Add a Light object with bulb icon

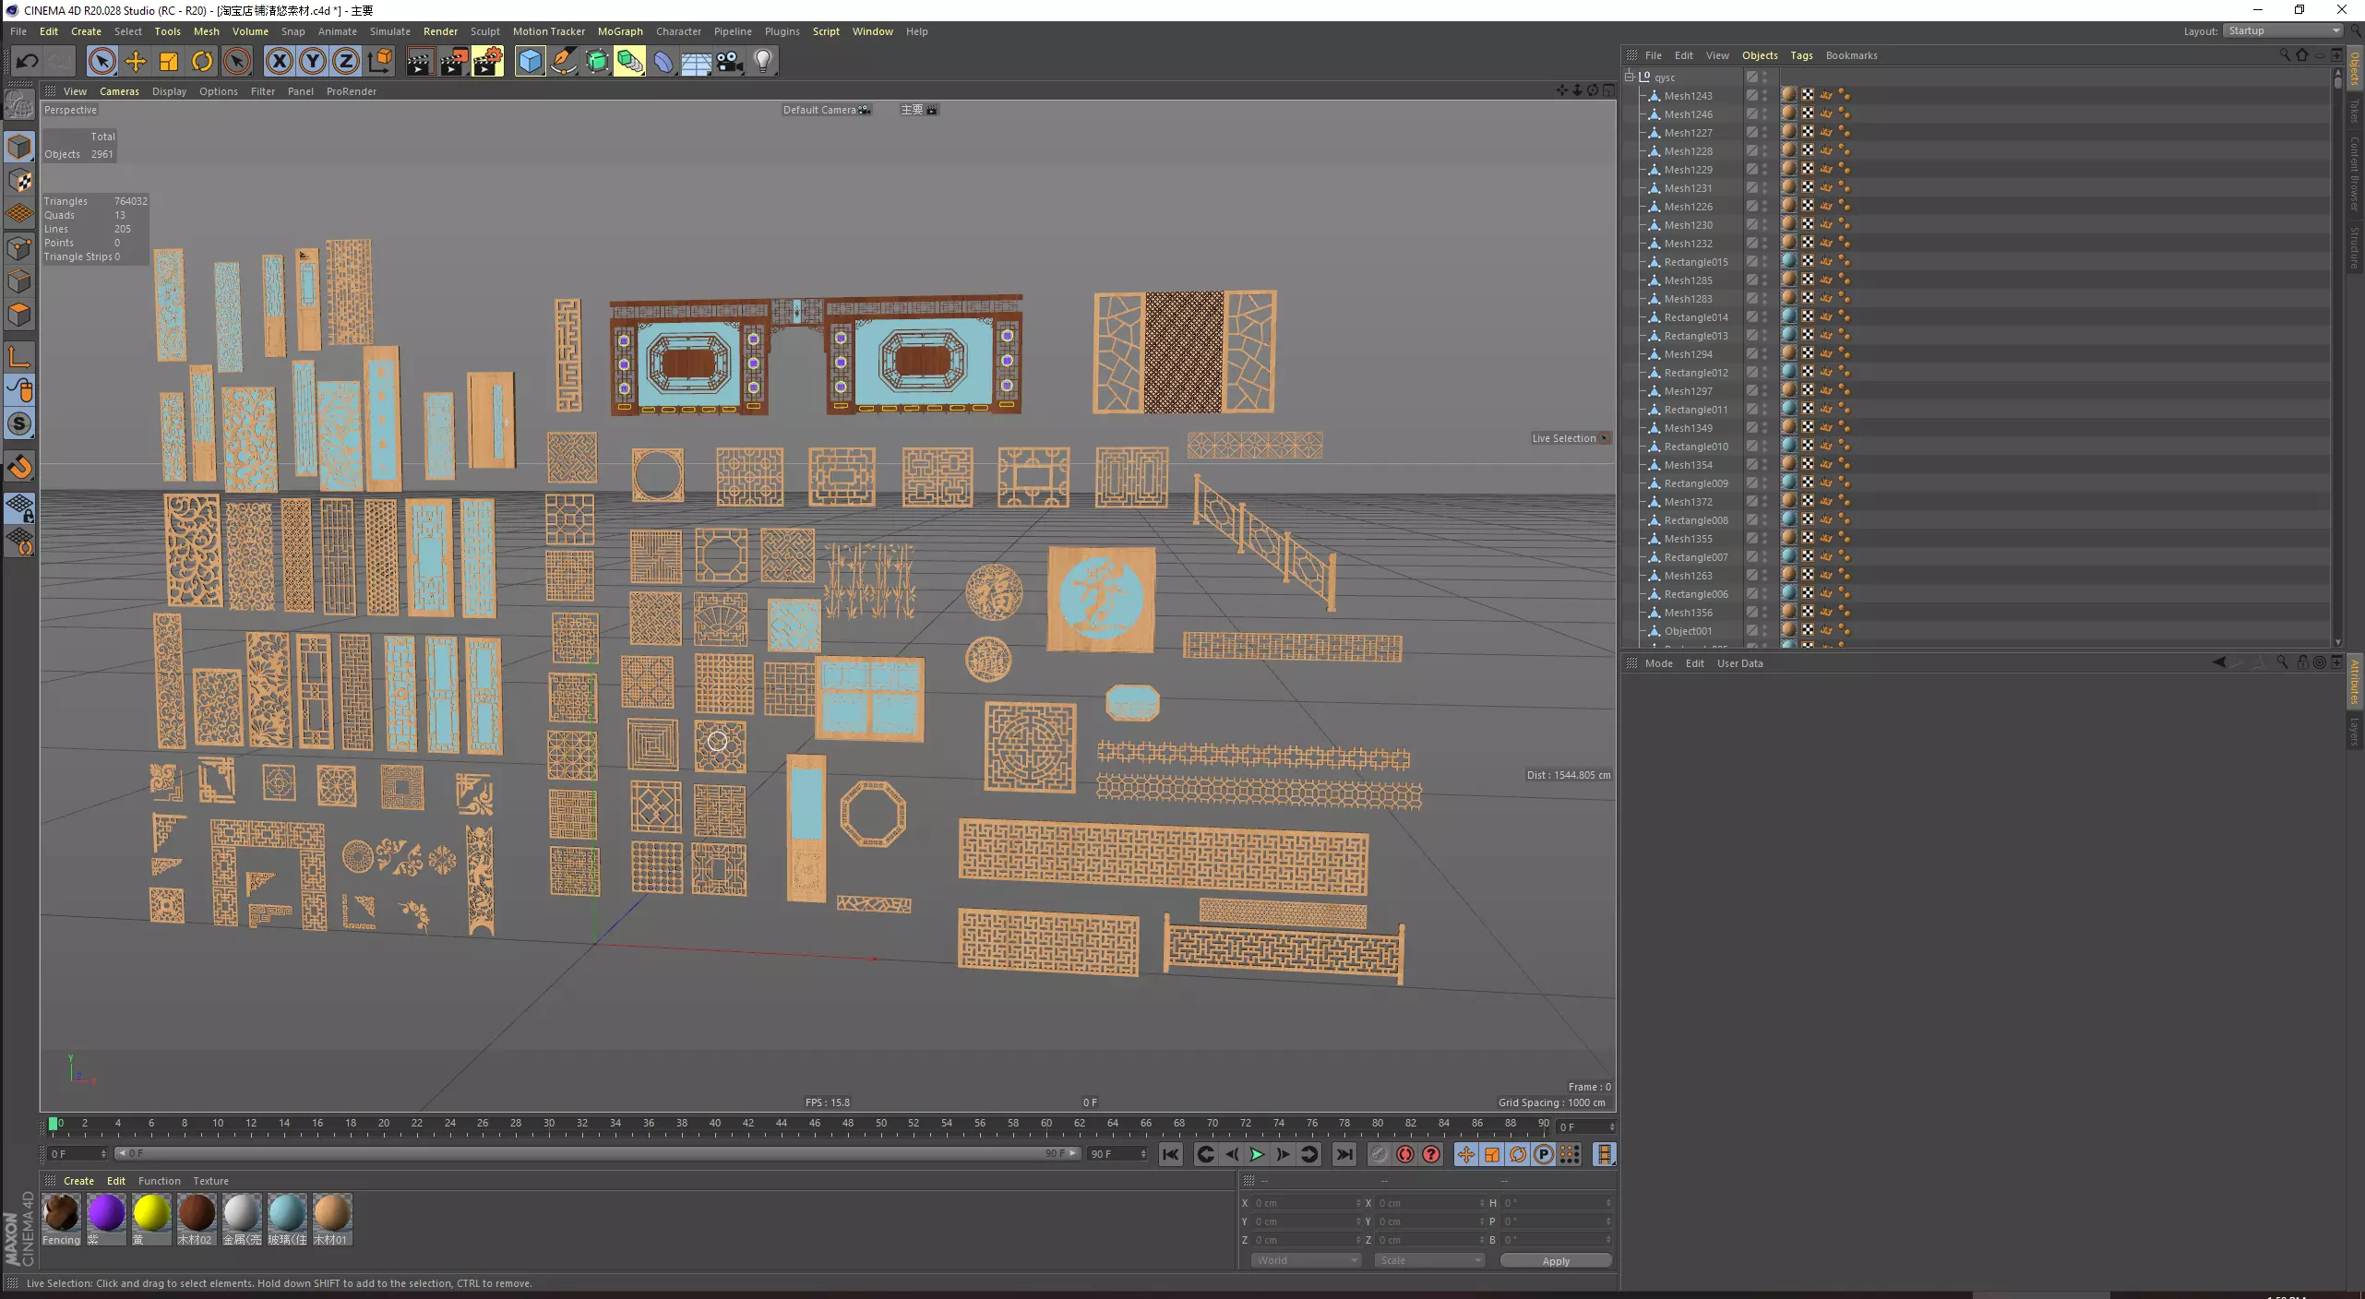pyautogui.click(x=762, y=62)
